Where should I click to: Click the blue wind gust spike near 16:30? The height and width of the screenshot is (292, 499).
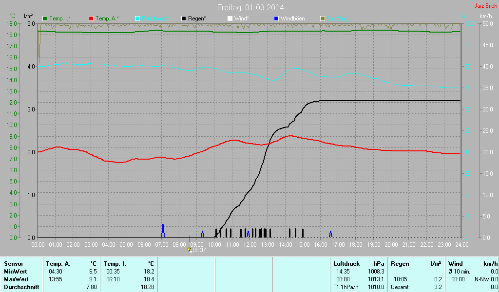(330, 234)
